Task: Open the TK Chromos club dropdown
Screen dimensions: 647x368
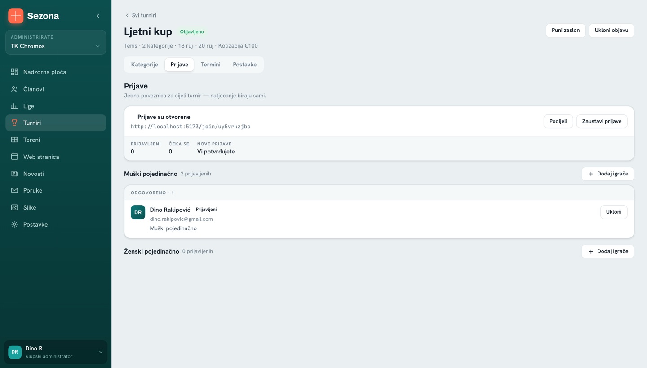Action: (x=56, y=42)
